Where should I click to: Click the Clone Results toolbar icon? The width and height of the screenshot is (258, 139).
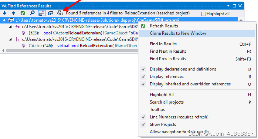point(60,13)
